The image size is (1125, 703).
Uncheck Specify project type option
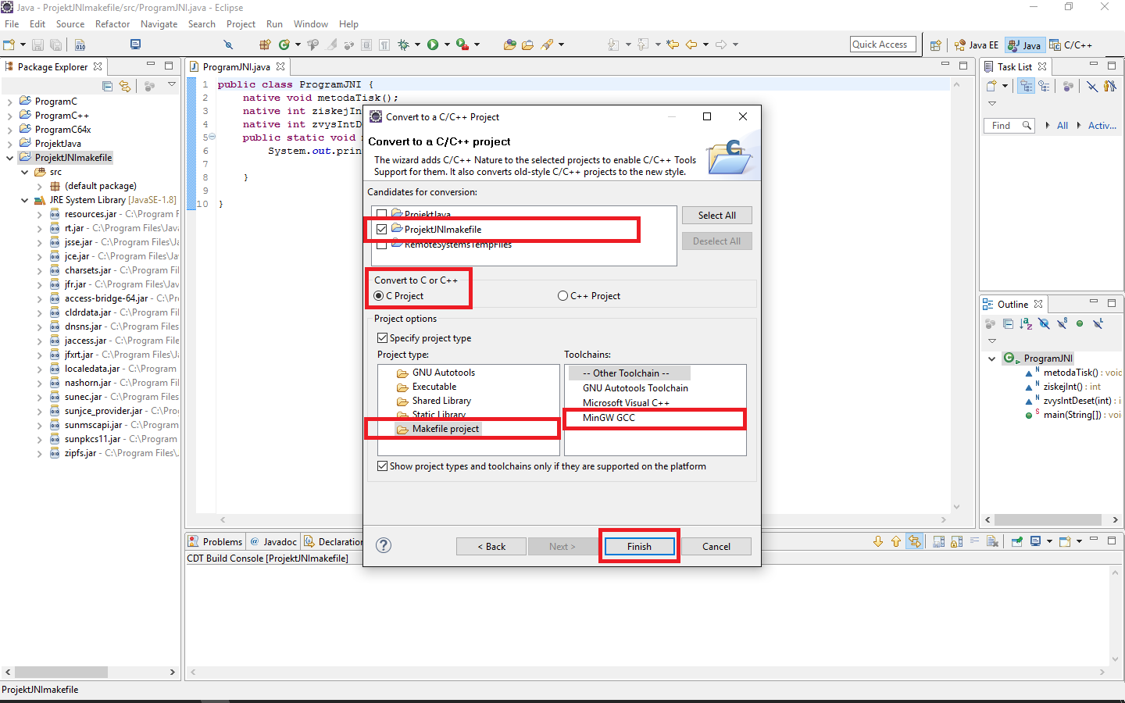click(383, 337)
